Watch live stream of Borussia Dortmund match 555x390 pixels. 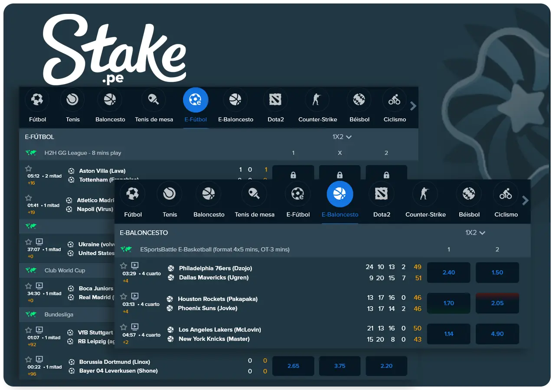39,359
